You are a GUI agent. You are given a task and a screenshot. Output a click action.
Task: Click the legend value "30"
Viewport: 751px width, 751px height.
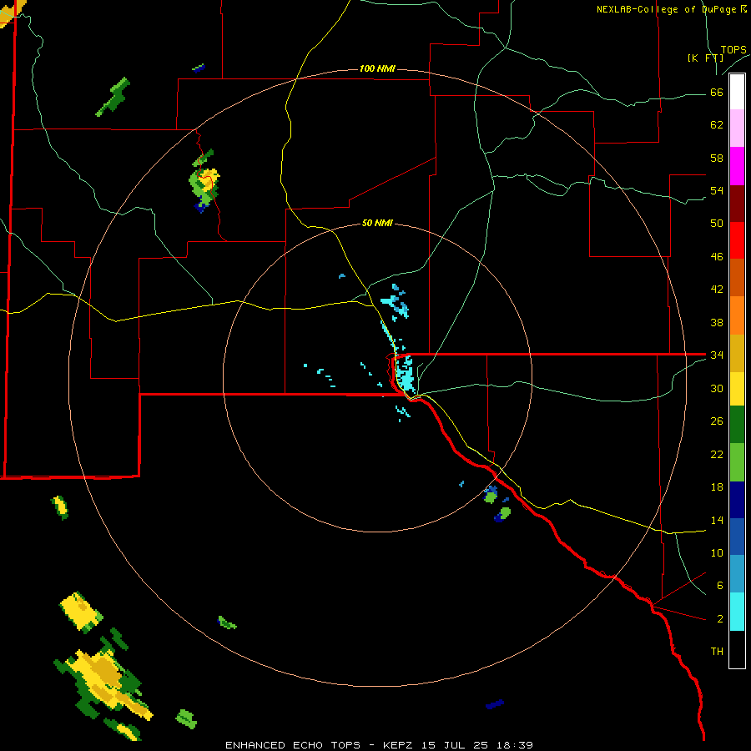click(717, 388)
